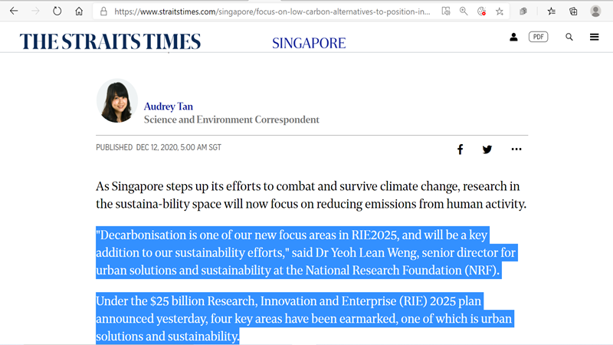This screenshot has height=345, width=613.
Task: Log in via the account icon
Action: tap(513, 37)
